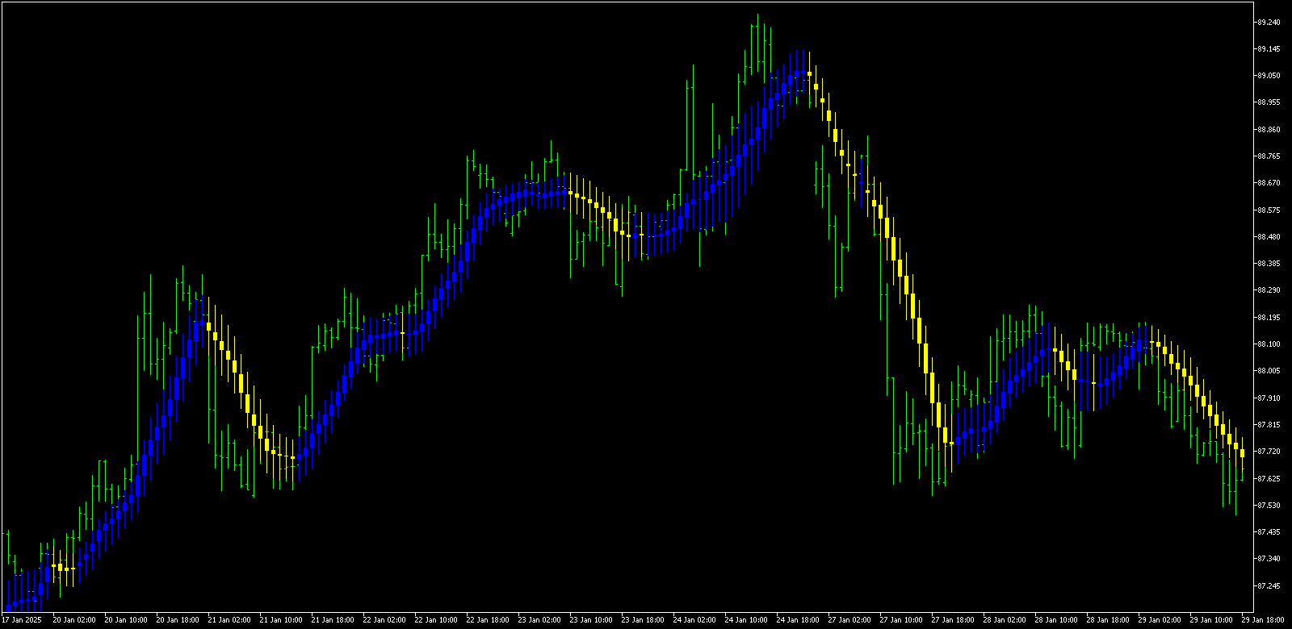Click the 88.860 price axis label
Screen dimensions: 1292x629
(1269, 130)
